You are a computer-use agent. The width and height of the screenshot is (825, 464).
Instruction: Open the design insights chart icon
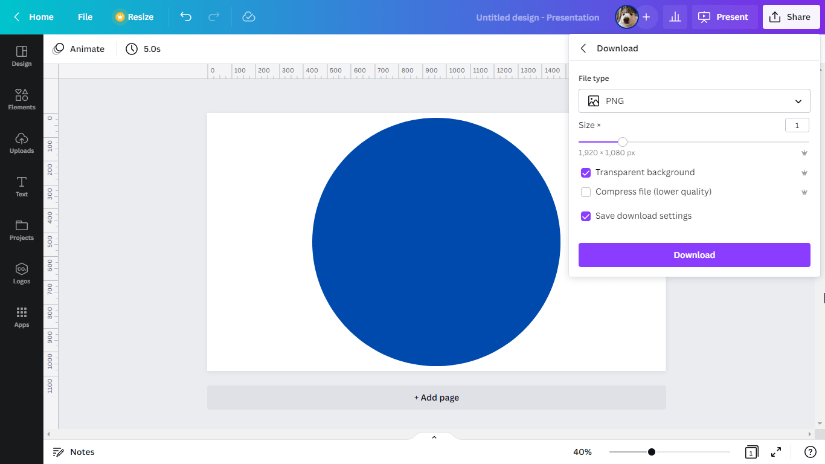coord(675,17)
